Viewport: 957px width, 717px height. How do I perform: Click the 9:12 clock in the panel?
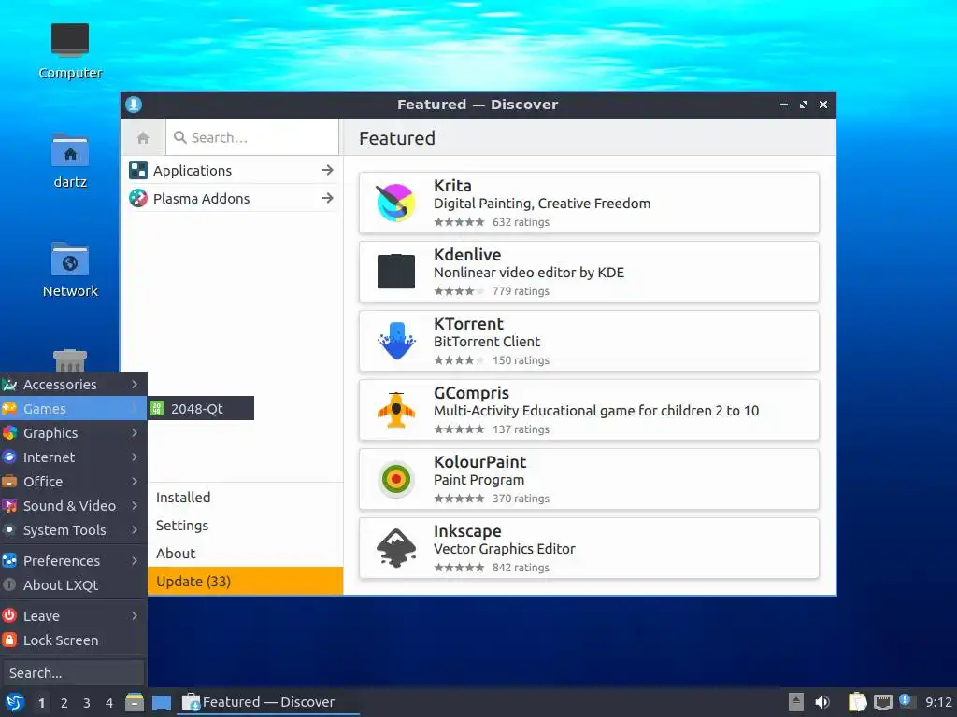tap(938, 702)
